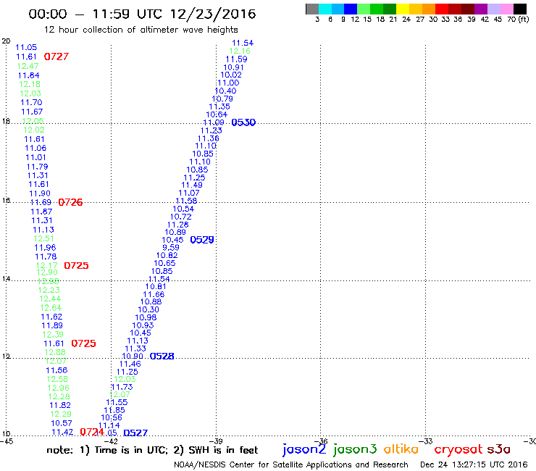Click the pink swatch beside the black swatch
The image size is (536, 471).
point(507,9)
